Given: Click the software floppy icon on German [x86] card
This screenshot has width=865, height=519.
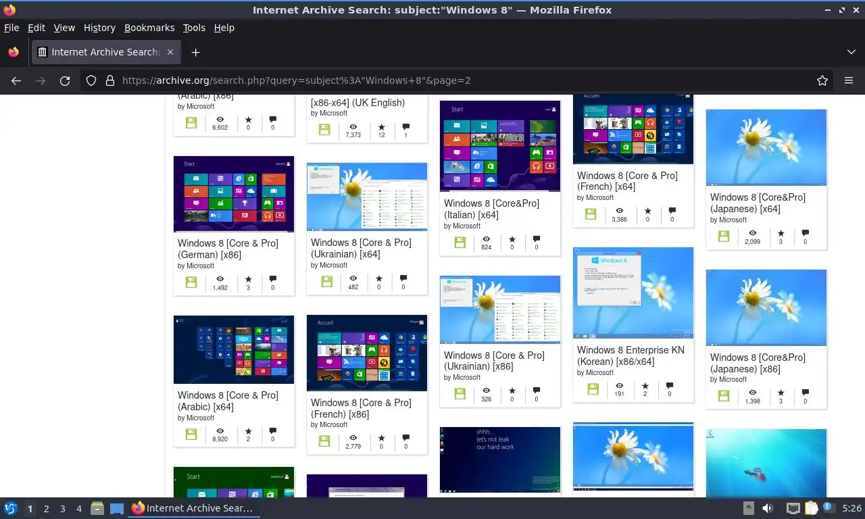Looking at the screenshot, I should coord(191,282).
